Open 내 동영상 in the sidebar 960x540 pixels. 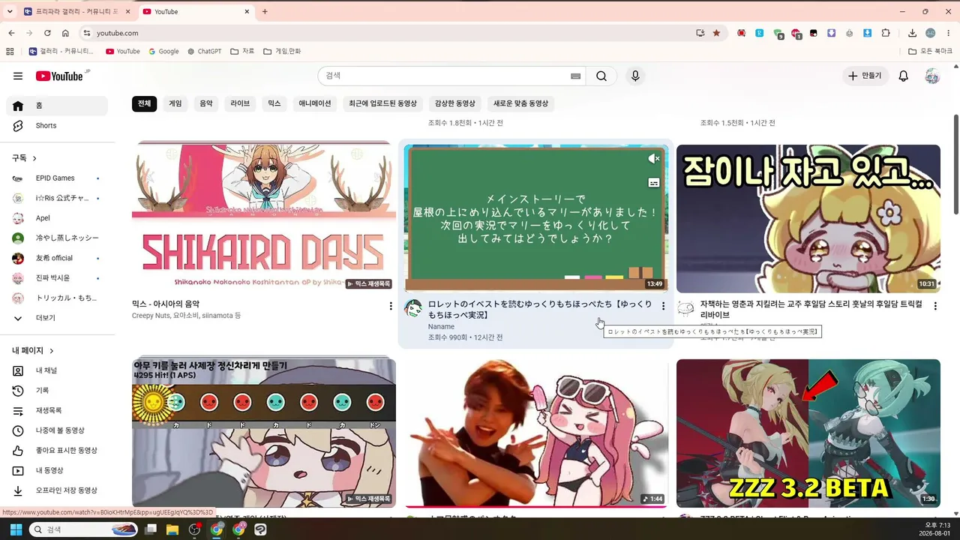57,470
